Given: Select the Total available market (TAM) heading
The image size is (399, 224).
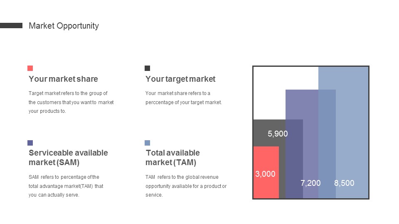Looking at the screenshot, I should coord(172,158).
